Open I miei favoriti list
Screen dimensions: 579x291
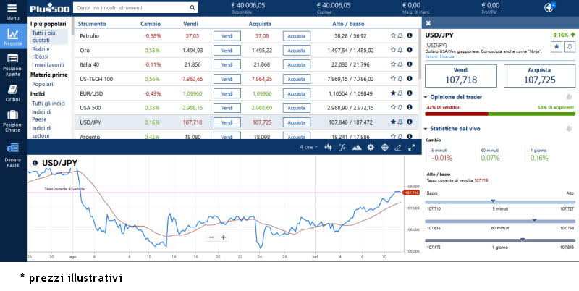tap(48, 65)
